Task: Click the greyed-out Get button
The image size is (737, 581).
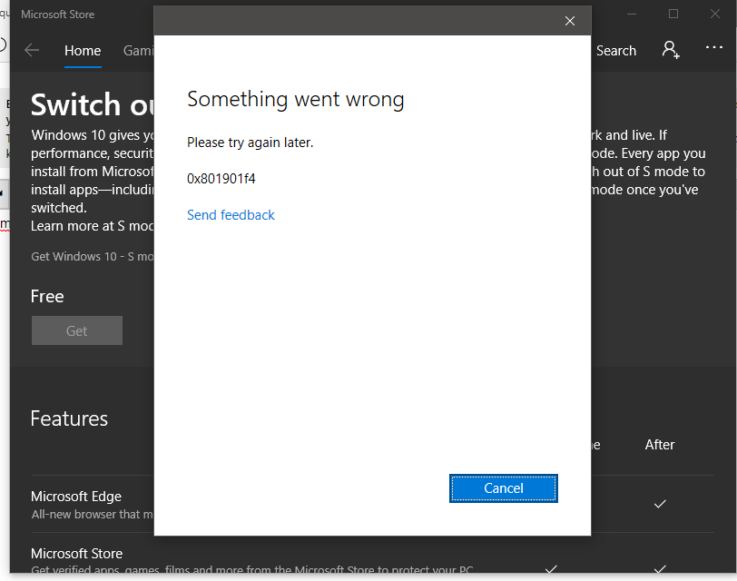Action: click(x=77, y=330)
